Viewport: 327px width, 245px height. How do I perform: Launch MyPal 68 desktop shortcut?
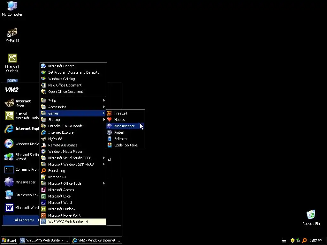click(x=12, y=35)
